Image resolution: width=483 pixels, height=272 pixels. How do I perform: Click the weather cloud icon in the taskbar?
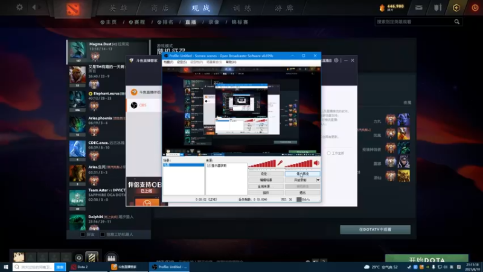coord(366,267)
